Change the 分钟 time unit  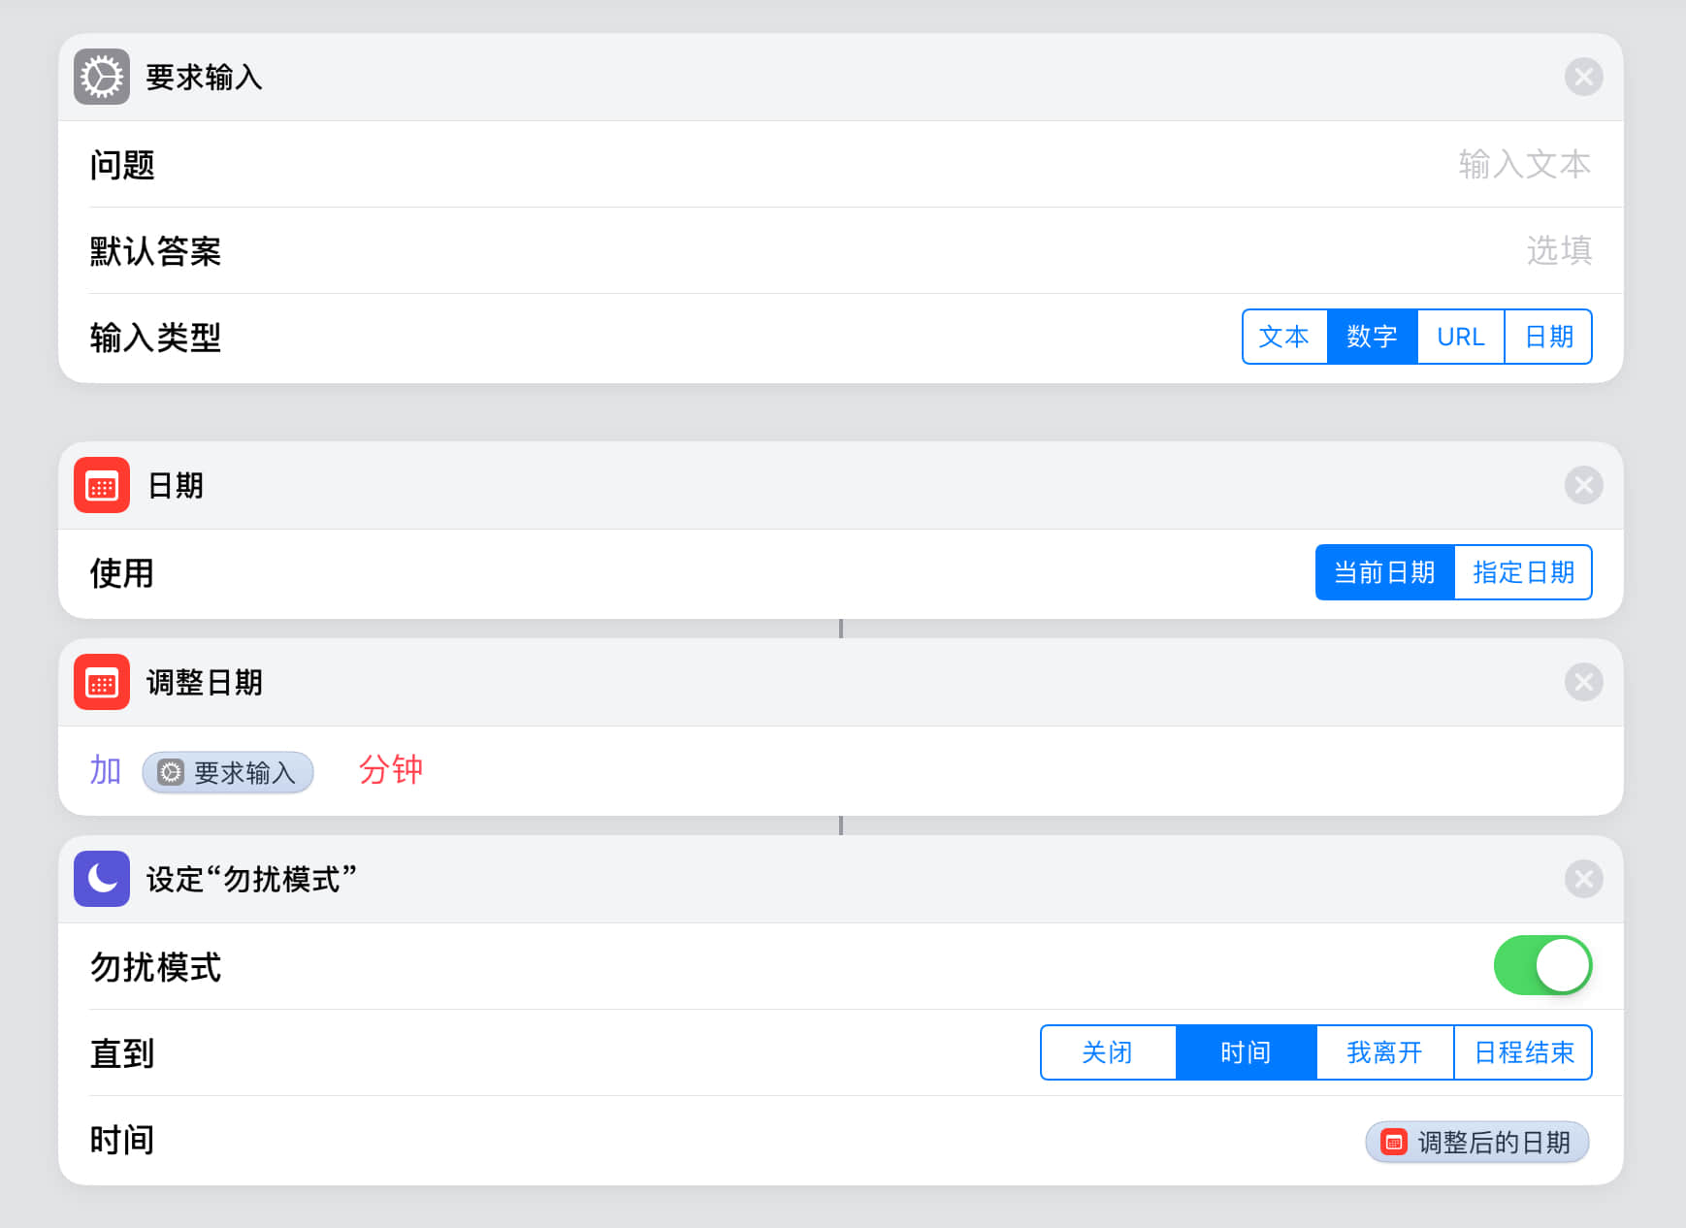point(391,770)
